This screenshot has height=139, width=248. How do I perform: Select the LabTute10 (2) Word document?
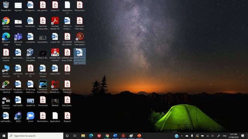click(18, 71)
